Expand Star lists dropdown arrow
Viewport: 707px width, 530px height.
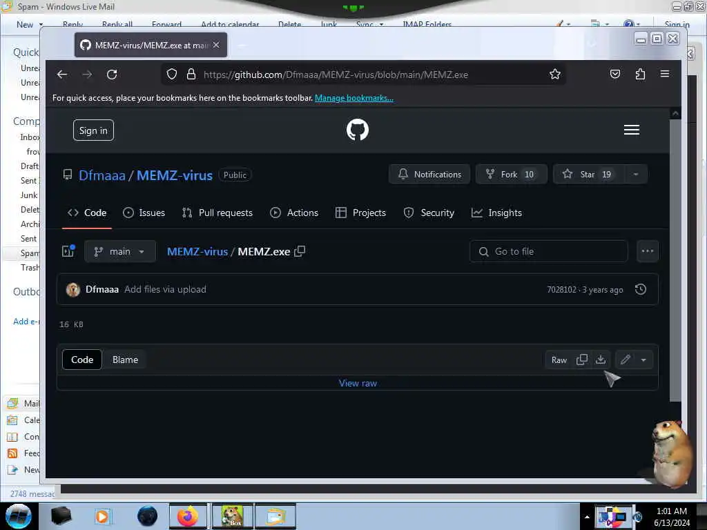pos(636,175)
